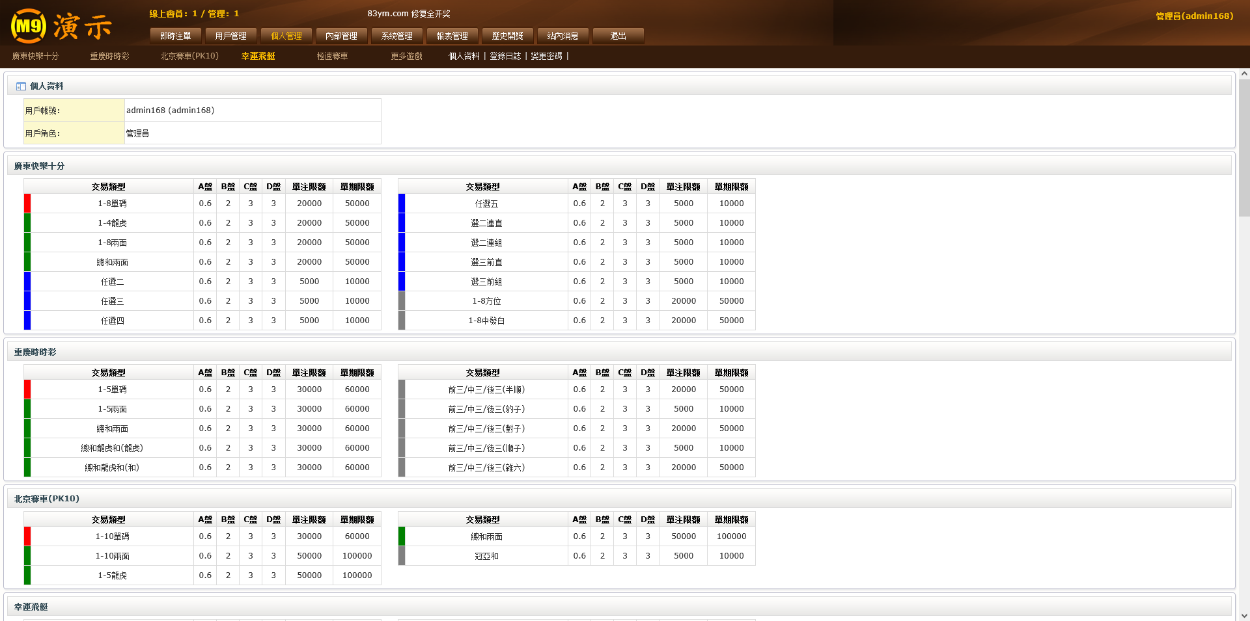Viewport: 1250px width, 621px height.
Task: Go to 歷史開獎 in the menu bar
Action: tap(508, 36)
